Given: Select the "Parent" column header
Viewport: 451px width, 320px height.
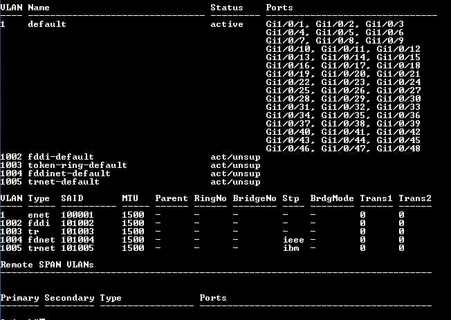Looking at the screenshot, I should click(172, 198).
